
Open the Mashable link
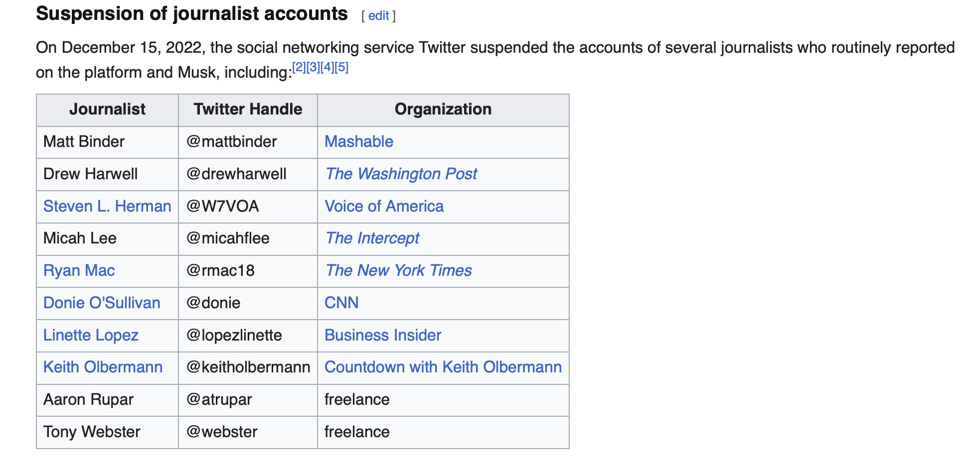359,142
